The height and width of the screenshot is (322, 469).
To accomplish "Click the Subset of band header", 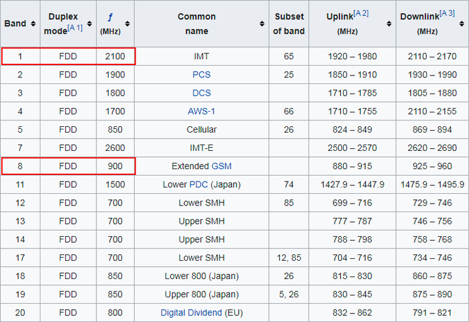I will pos(289,23).
